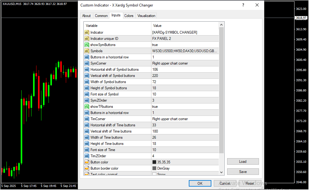Click the integer icon beside Font size of Time

coord(87,150)
